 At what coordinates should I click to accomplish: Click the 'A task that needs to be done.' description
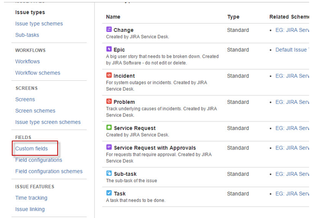[135, 200]
